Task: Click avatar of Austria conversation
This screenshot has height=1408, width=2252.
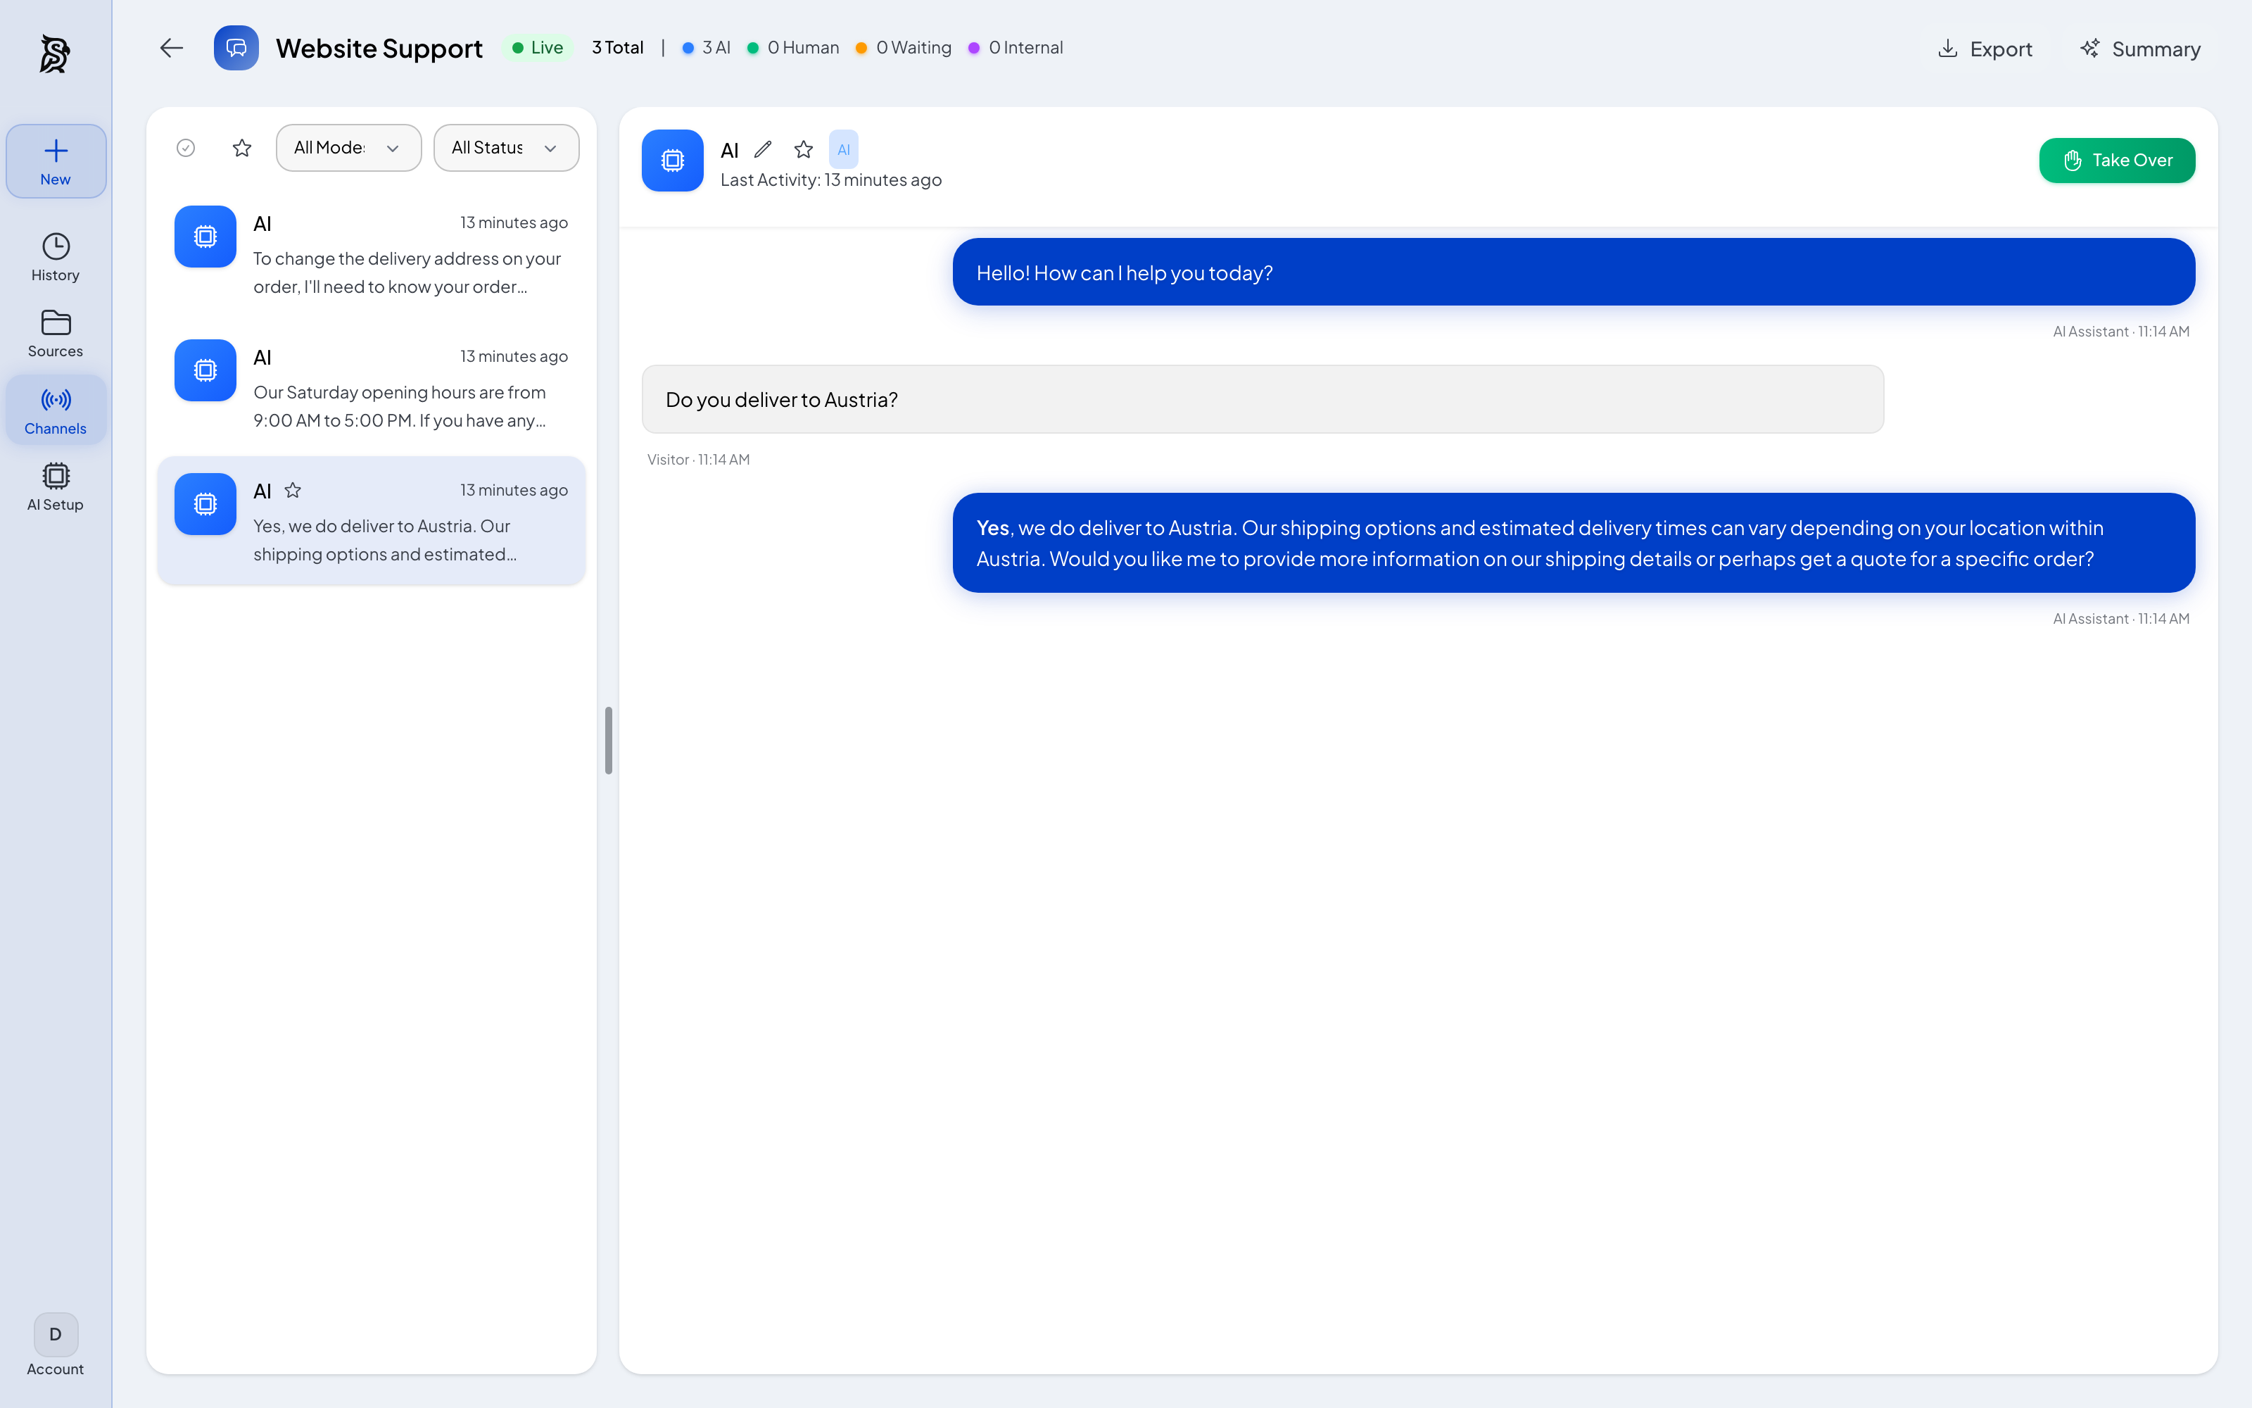Action: click(x=205, y=505)
